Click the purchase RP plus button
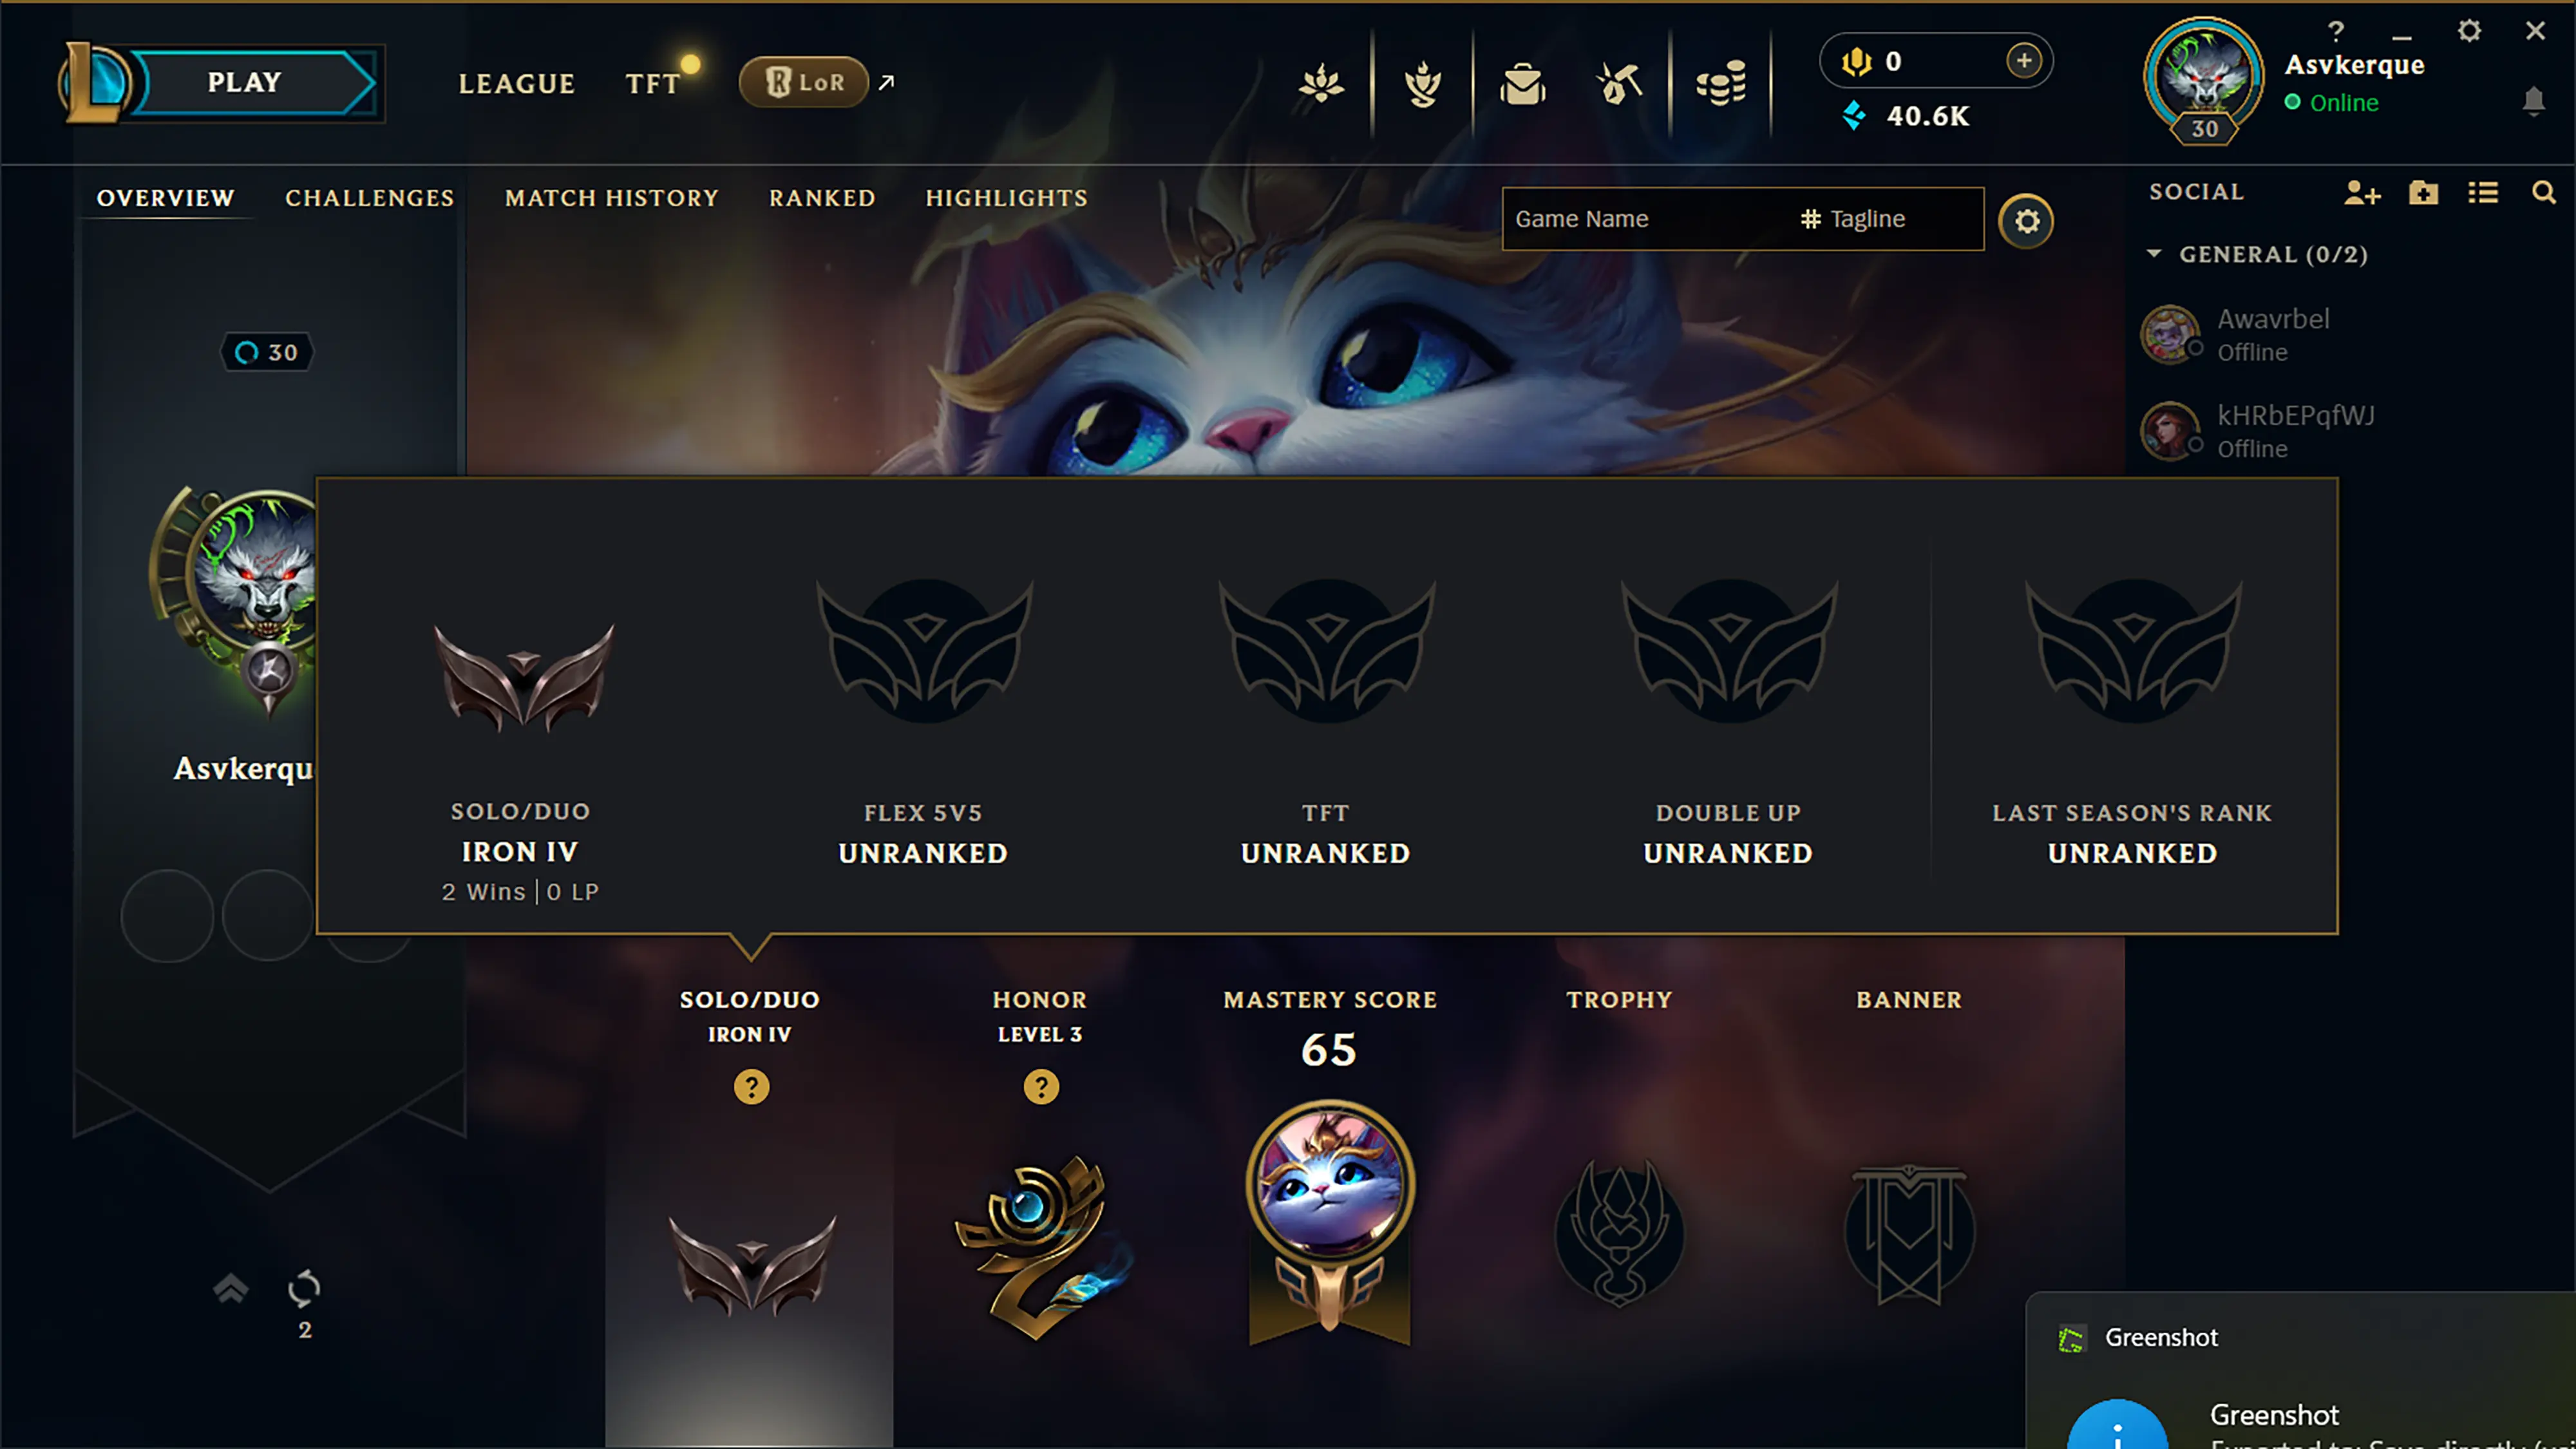Screen dimensions: 2576x1449 click(2024, 61)
